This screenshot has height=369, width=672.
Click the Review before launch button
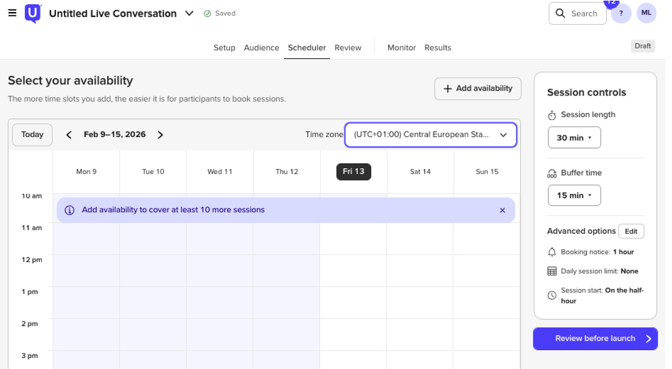pyautogui.click(x=595, y=339)
